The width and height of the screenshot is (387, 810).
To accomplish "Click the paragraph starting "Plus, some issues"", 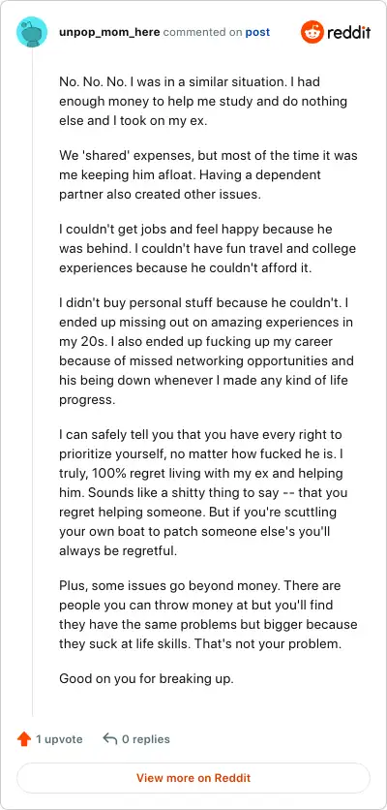I will tap(208, 614).
